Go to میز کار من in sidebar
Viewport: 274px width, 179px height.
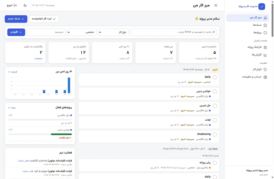tap(248, 18)
